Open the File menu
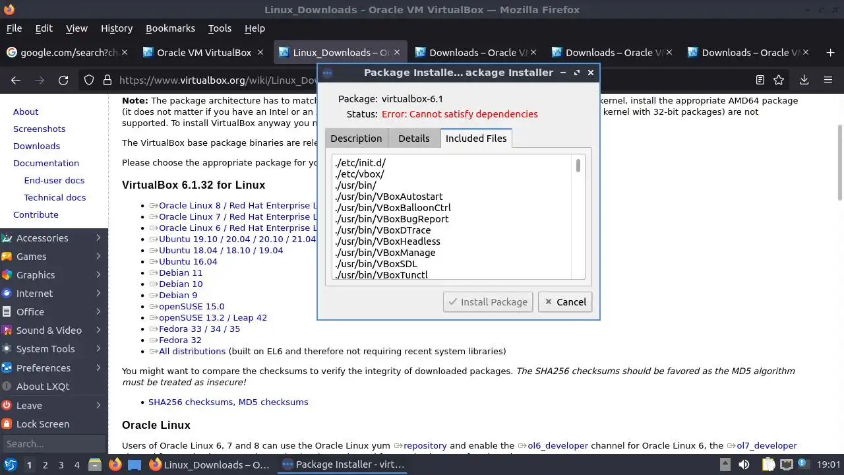The height and width of the screenshot is (475, 844). click(14, 28)
